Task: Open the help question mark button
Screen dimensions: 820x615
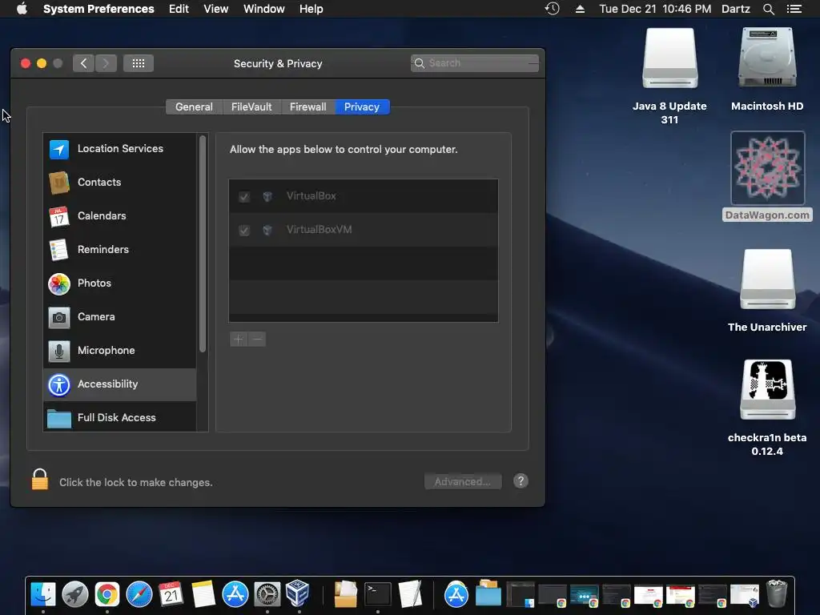Action: [x=521, y=481]
